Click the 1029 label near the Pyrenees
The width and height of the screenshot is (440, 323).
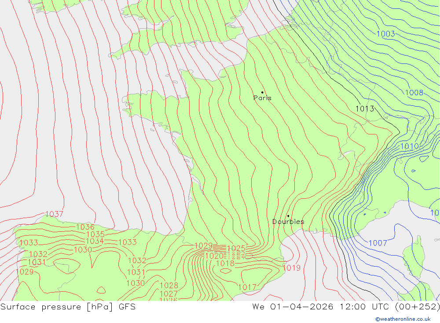point(203,246)
